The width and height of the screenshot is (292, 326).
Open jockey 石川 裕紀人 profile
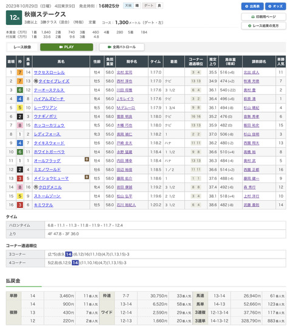(127, 205)
